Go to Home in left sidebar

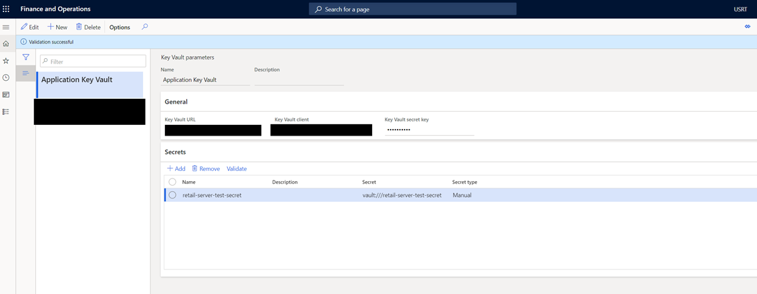[x=6, y=44]
